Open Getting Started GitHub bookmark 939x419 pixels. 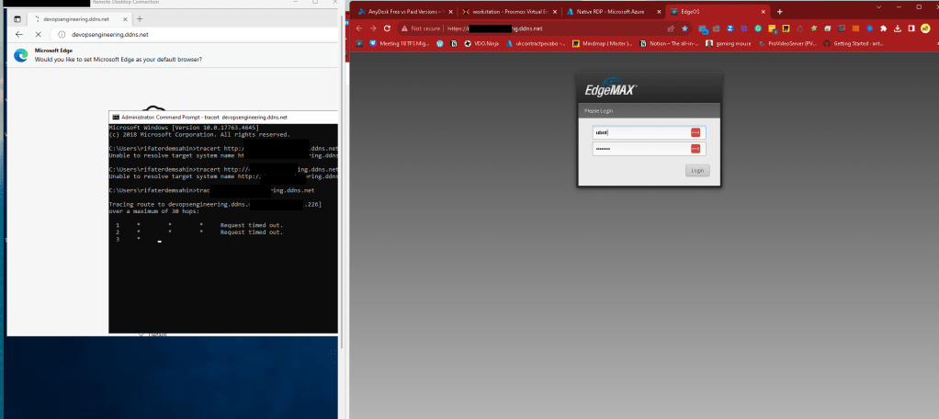click(x=854, y=43)
